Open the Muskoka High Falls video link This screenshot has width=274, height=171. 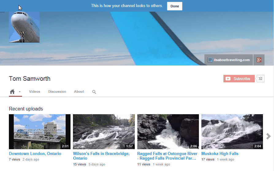tap(220, 154)
